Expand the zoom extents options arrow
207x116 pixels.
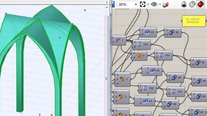point(148,4)
